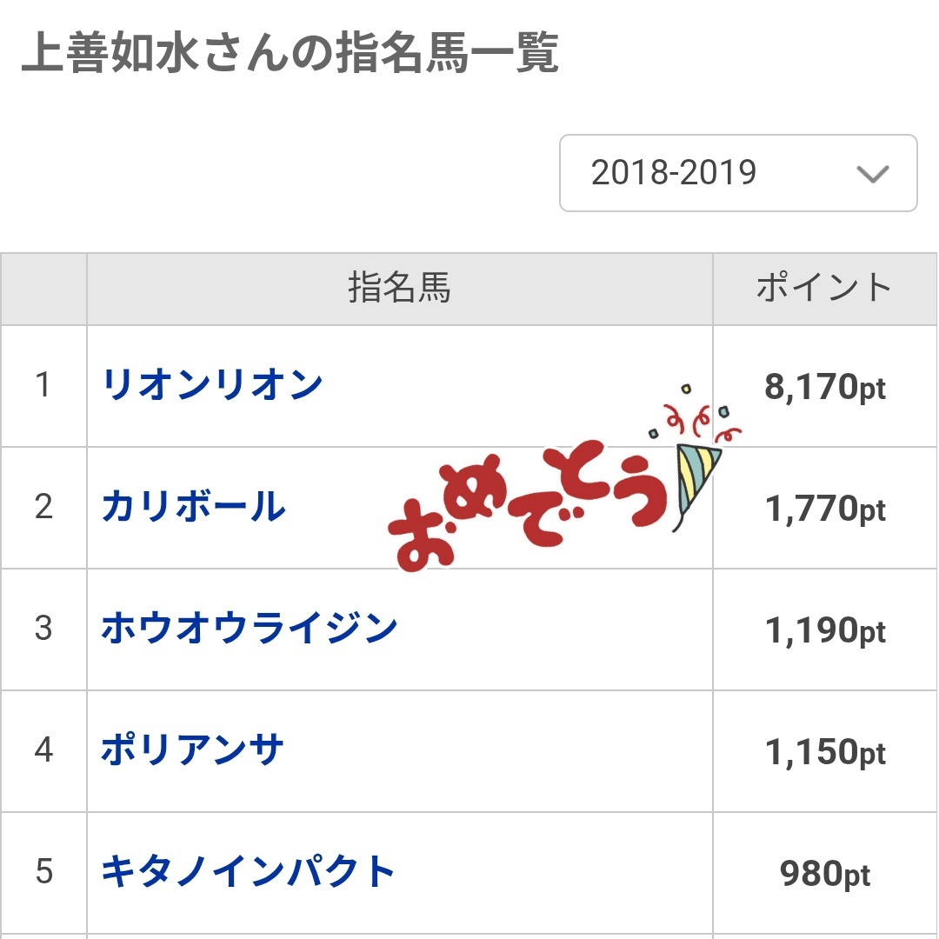Image resolution: width=939 pixels, height=939 pixels.
Task: Select the 1,190pt points value
Action: click(x=824, y=630)
